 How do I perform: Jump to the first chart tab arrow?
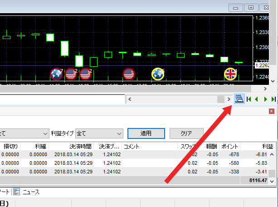[x=249, y=99]
